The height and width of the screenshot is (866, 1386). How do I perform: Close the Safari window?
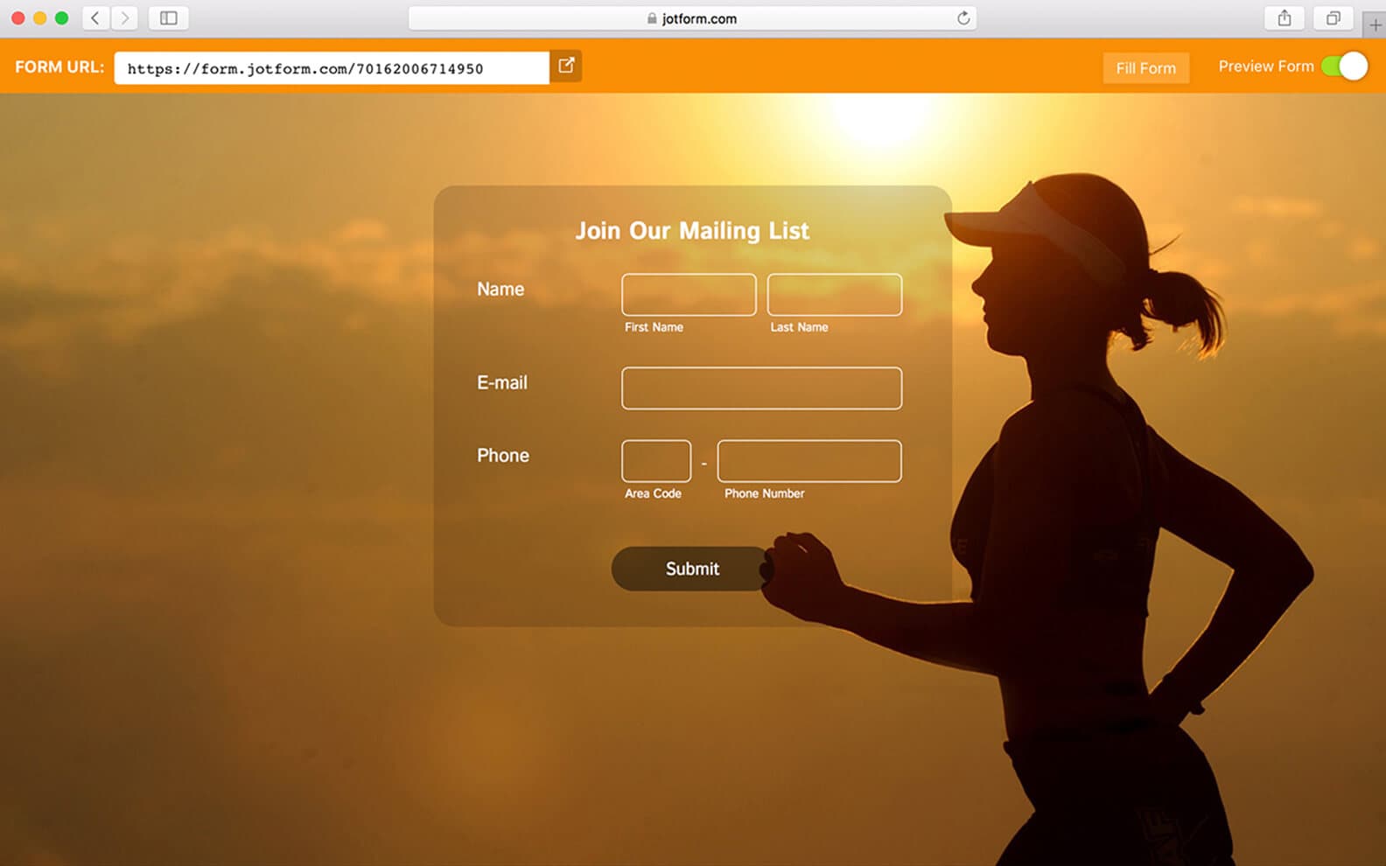click(x=17, y=18)
